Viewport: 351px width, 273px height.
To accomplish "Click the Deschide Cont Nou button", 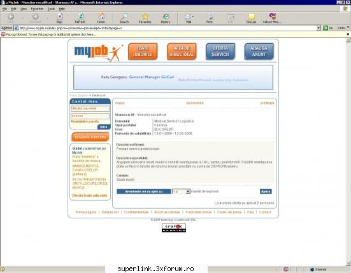I will click(x=90, y=136).
